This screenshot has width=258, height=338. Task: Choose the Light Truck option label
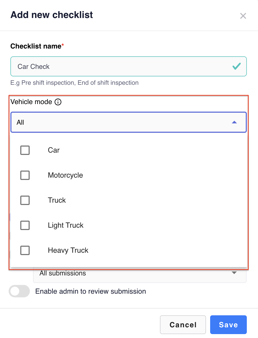click(x=66, y=225)
